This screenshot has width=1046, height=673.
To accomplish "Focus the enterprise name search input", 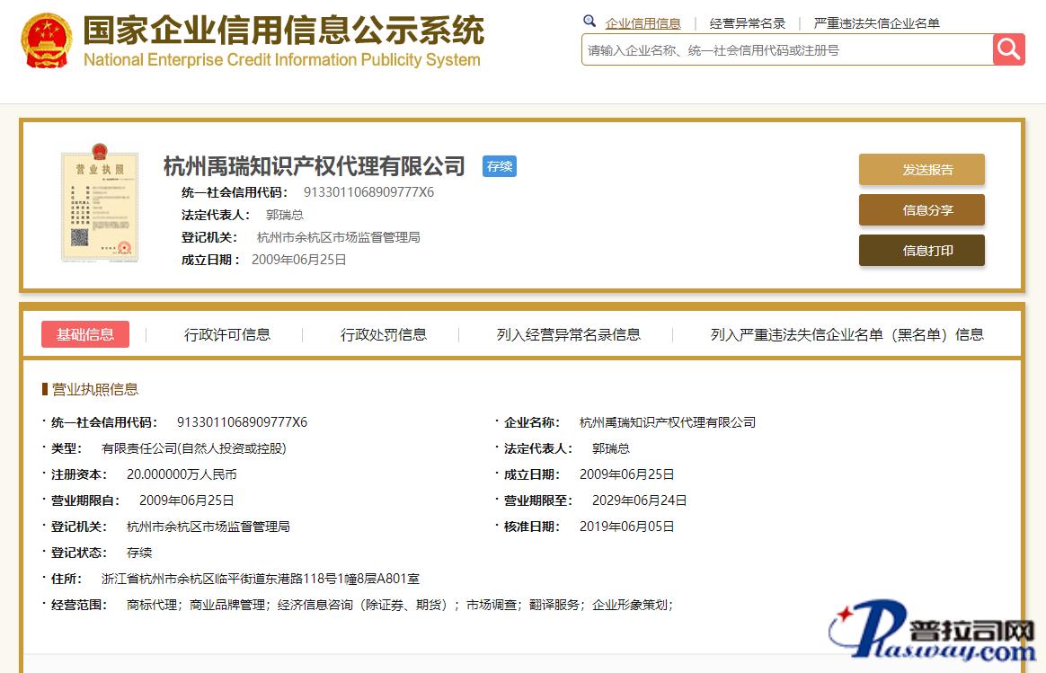I will [x=786, y=50].
